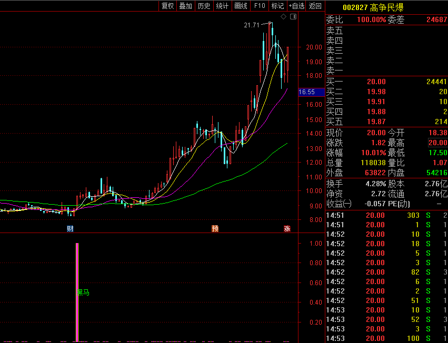Screen dimensions: 448x343
Task: Click the 买二 price 19.98
Action: coord(376,92)
